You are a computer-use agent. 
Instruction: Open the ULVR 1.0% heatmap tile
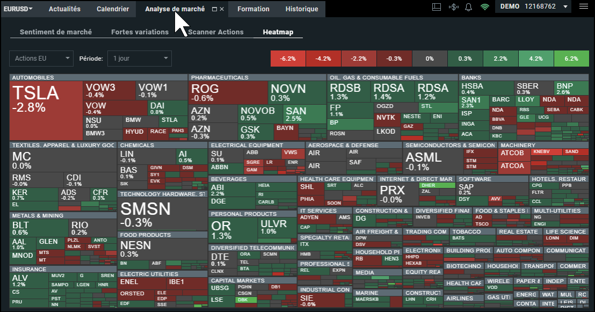277,228
